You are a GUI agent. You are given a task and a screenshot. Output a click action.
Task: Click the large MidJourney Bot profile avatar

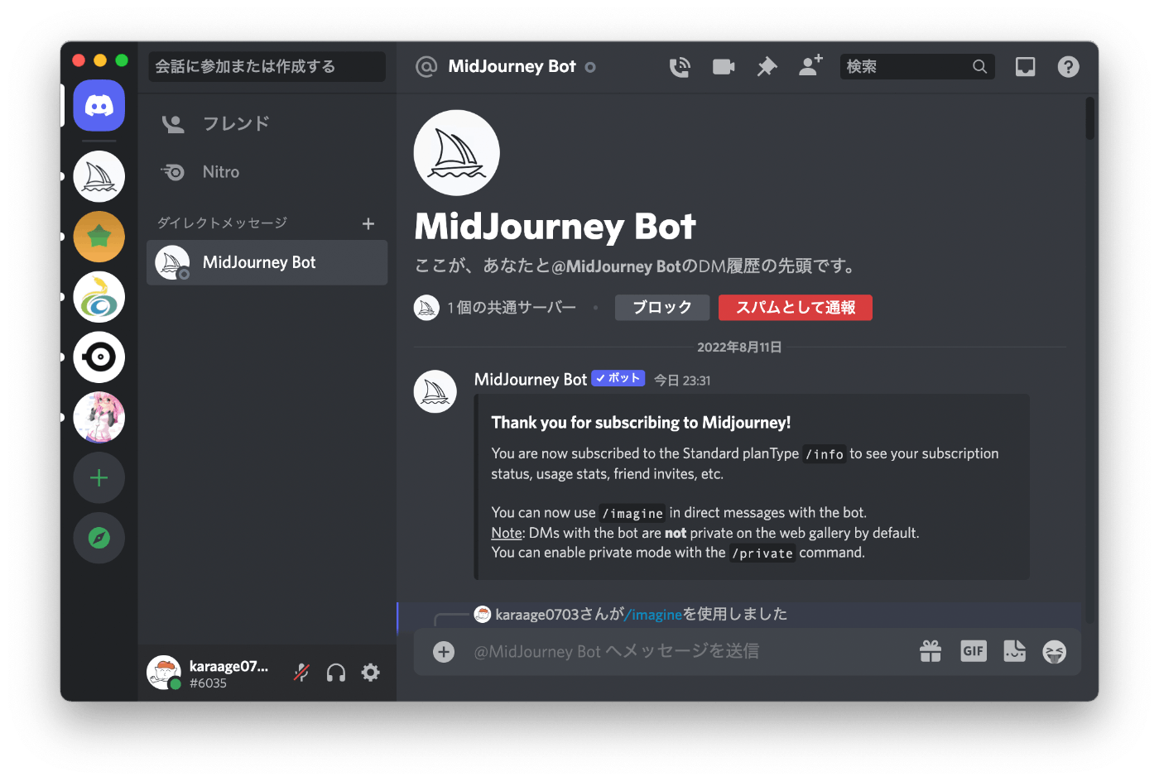(457, 153)
